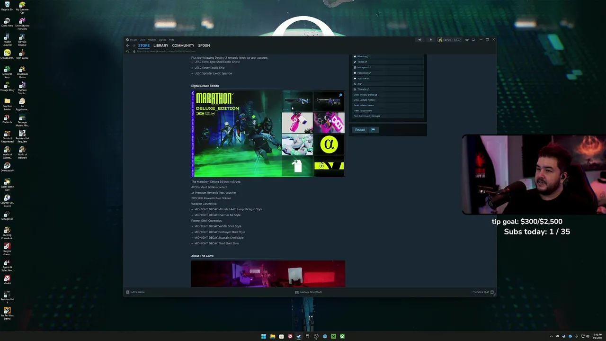The image size is (606, 341).
Task: Open Steam notifications bell
Action: click(x=430, y=40)
